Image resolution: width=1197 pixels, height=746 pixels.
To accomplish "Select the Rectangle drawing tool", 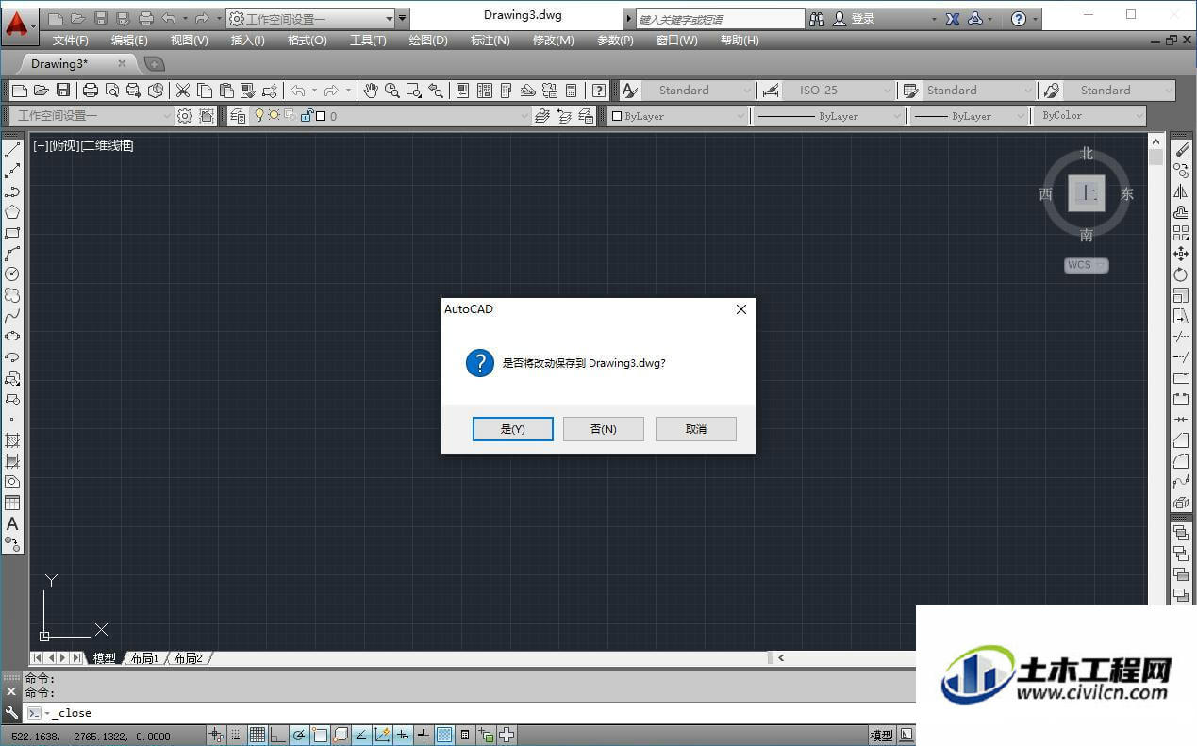I will point(12,233).
